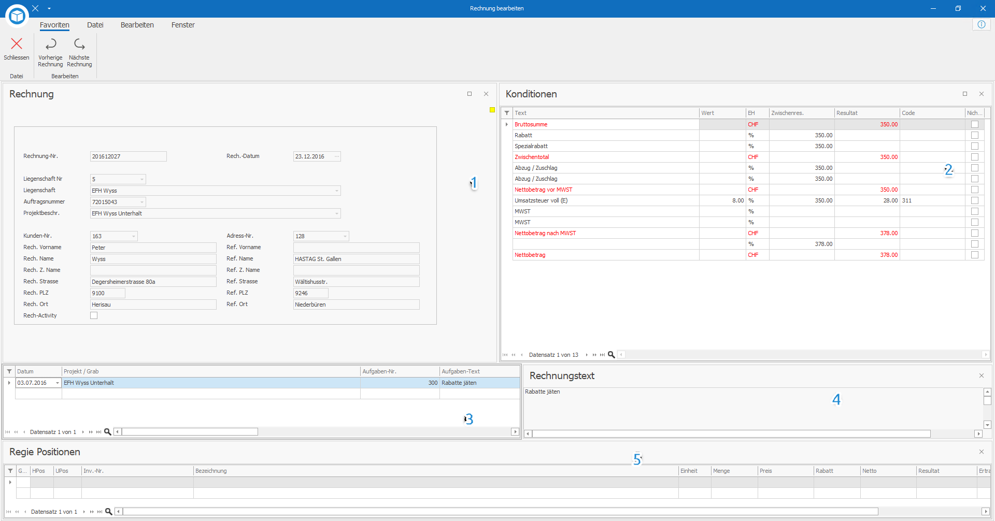
Task: Go to next record in Regie Positionen navigator
Action: pyautogui.click(x=84, y=512)
